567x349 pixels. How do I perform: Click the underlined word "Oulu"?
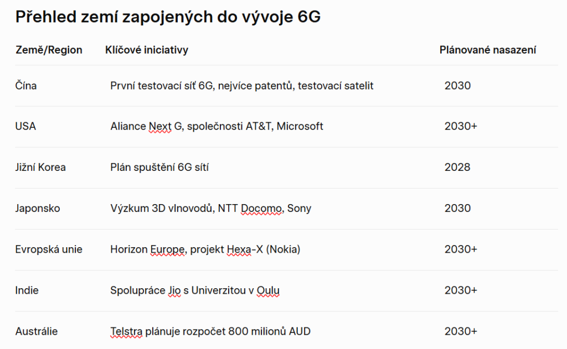click(x=268, y=290)
